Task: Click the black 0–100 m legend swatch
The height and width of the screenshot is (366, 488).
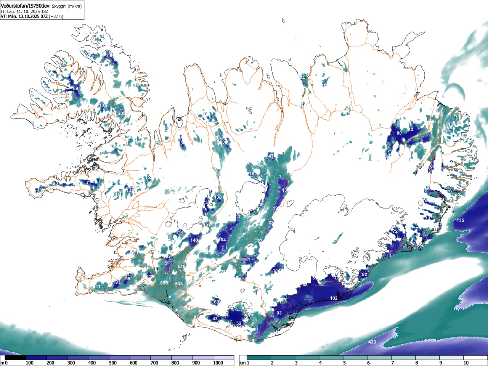Action: (16, 358)
